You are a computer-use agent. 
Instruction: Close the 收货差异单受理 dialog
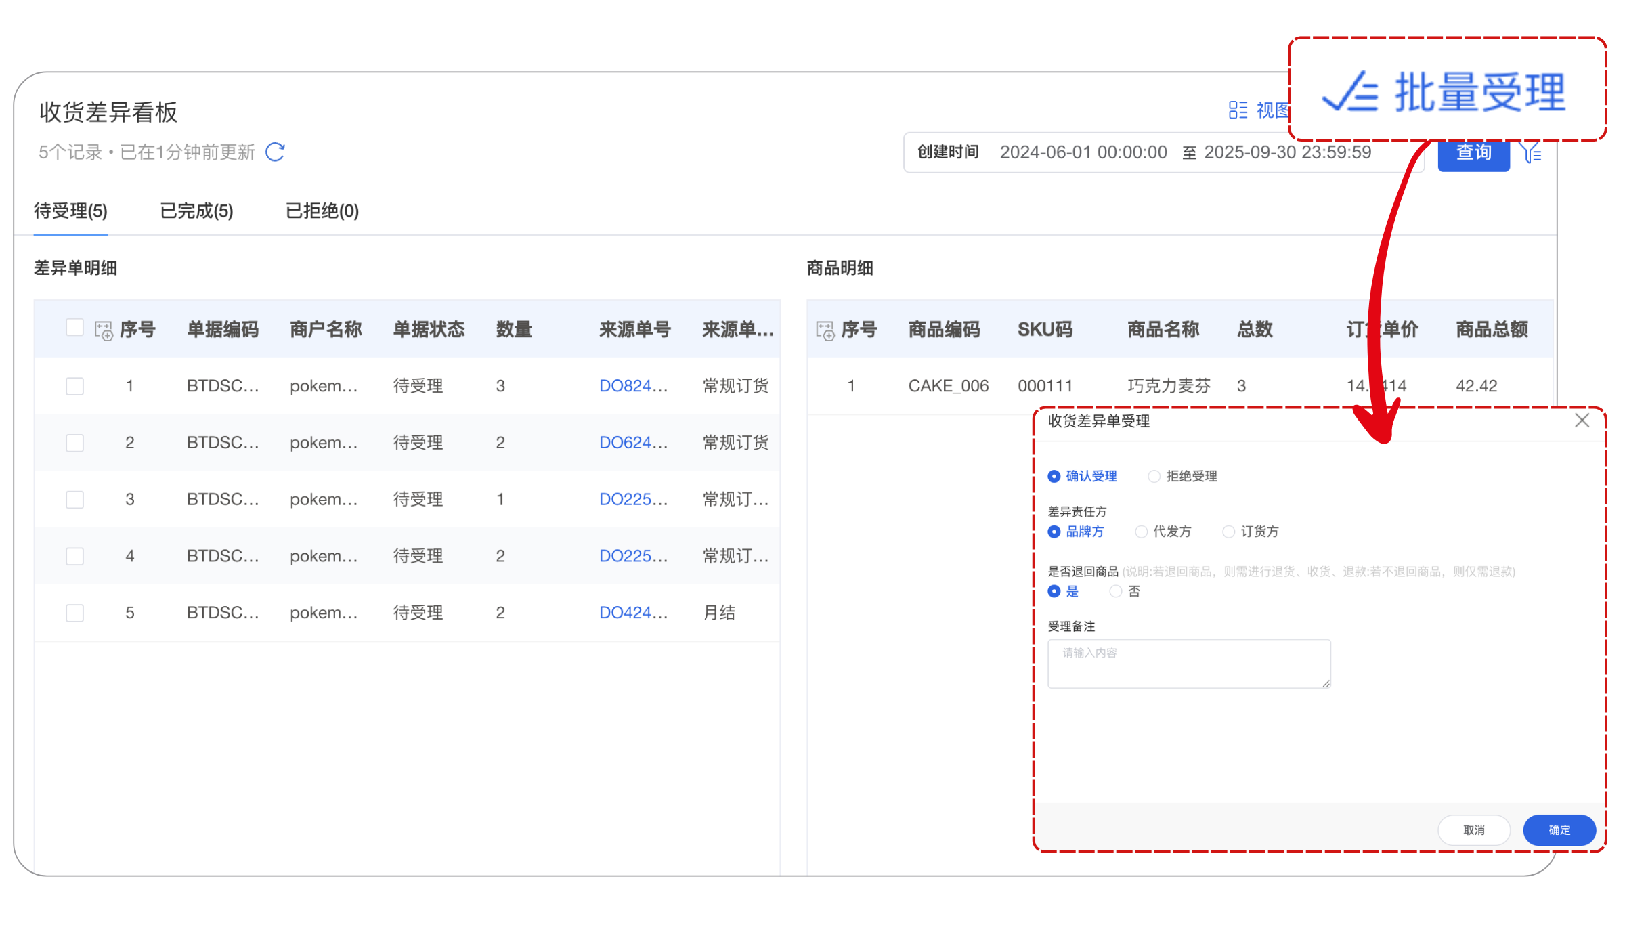coord(1582,421)
